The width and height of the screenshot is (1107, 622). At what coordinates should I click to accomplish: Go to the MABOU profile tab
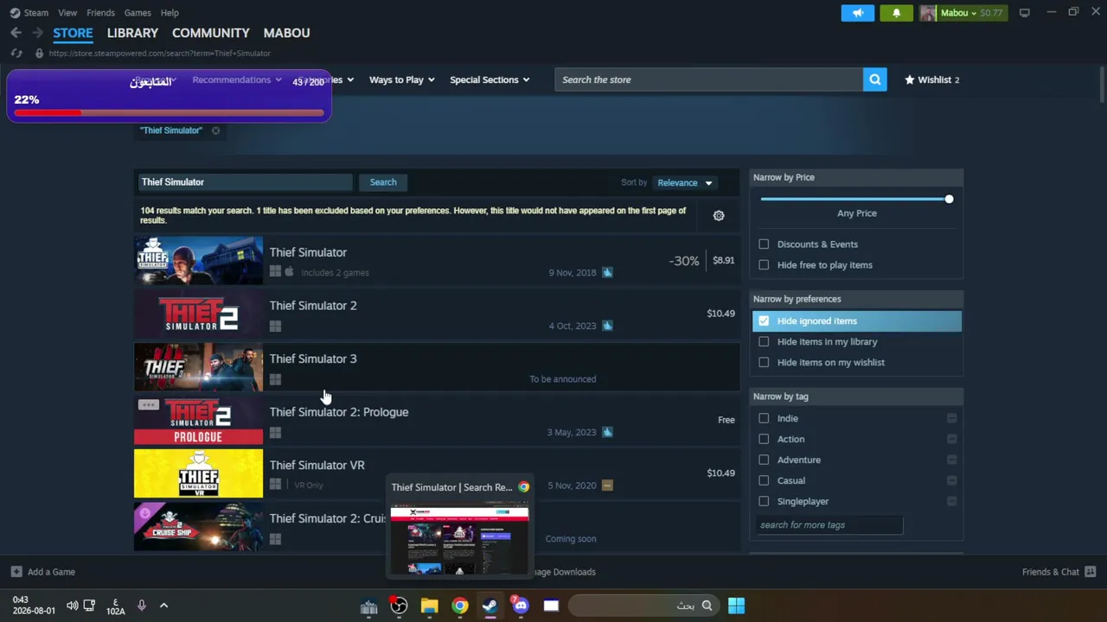tap(286, 33)
